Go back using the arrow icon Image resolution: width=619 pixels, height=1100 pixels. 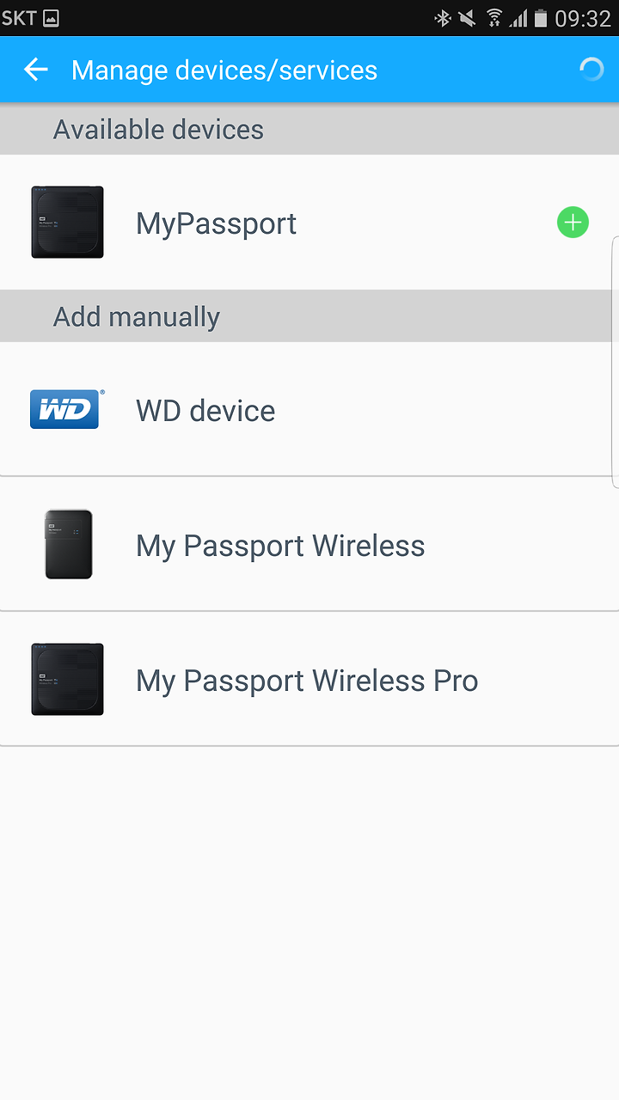[x=36, y=70]
